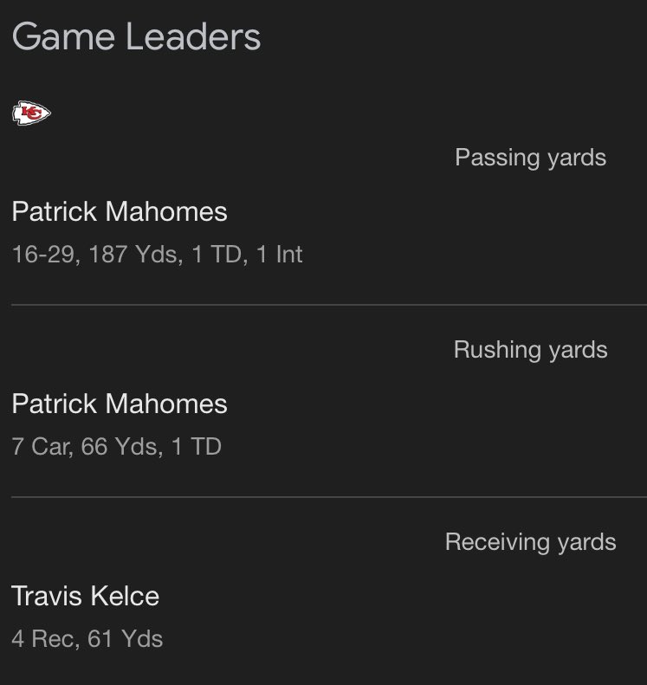Screen dimensions: 647x685
Task: Click the Kansas City Chiefs arrowhead logo
Action: [x=32, y=113]
